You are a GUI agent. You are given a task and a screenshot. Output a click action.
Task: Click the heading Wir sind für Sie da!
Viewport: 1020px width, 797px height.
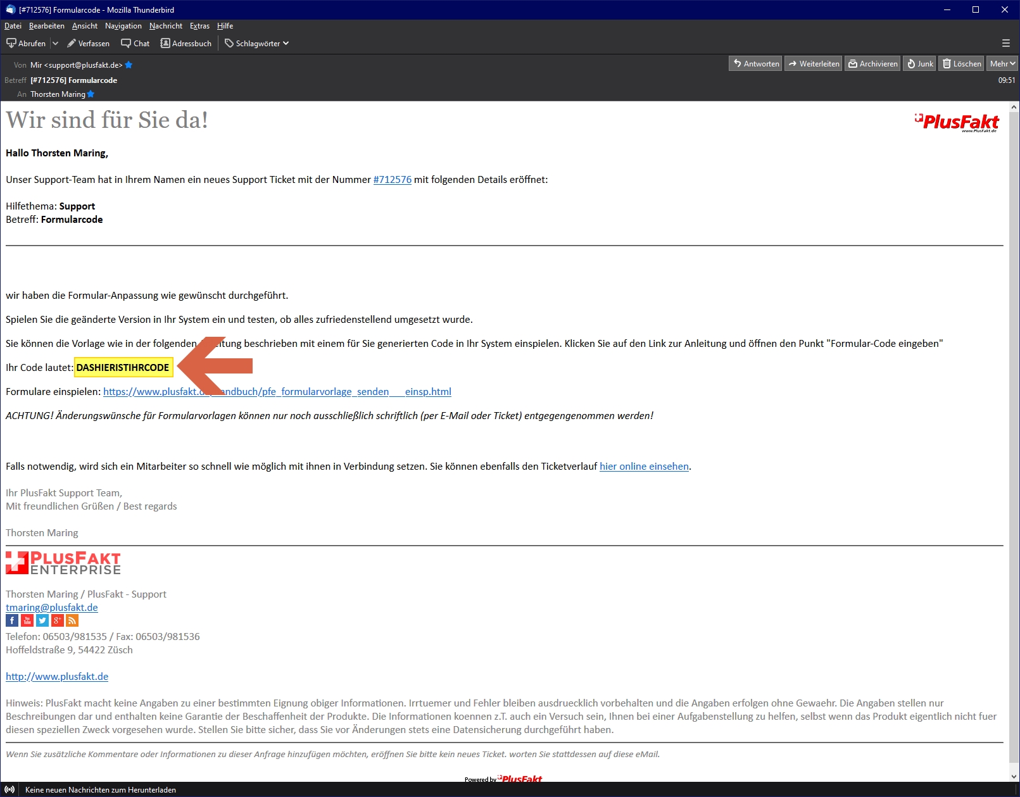pos(107,120)
